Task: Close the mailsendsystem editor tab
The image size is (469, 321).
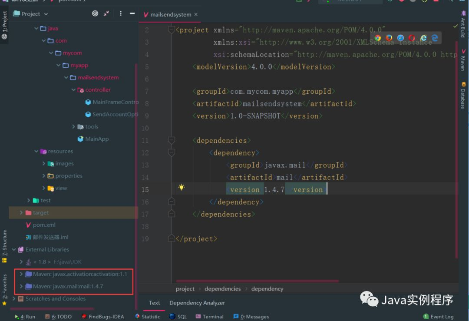Action: point(196,14)
